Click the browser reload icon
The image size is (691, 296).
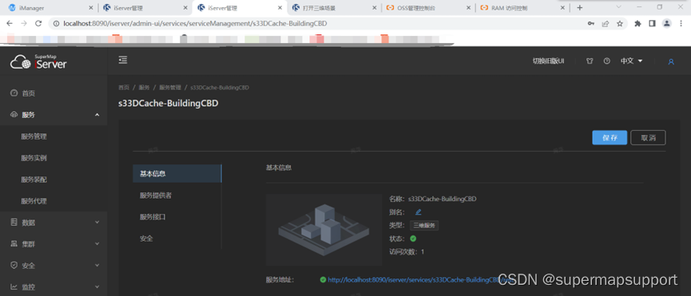(x=38, y=23)
